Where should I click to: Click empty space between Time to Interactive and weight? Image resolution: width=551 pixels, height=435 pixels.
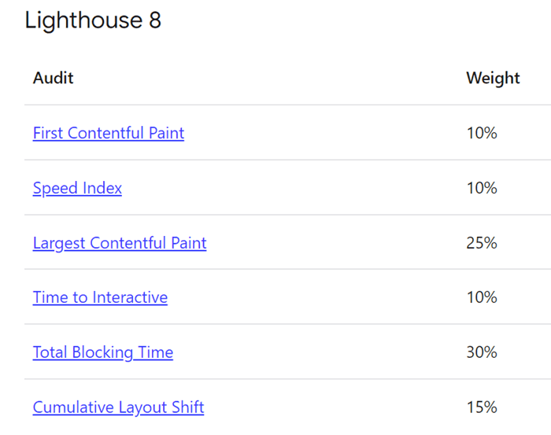coord(316,297)
